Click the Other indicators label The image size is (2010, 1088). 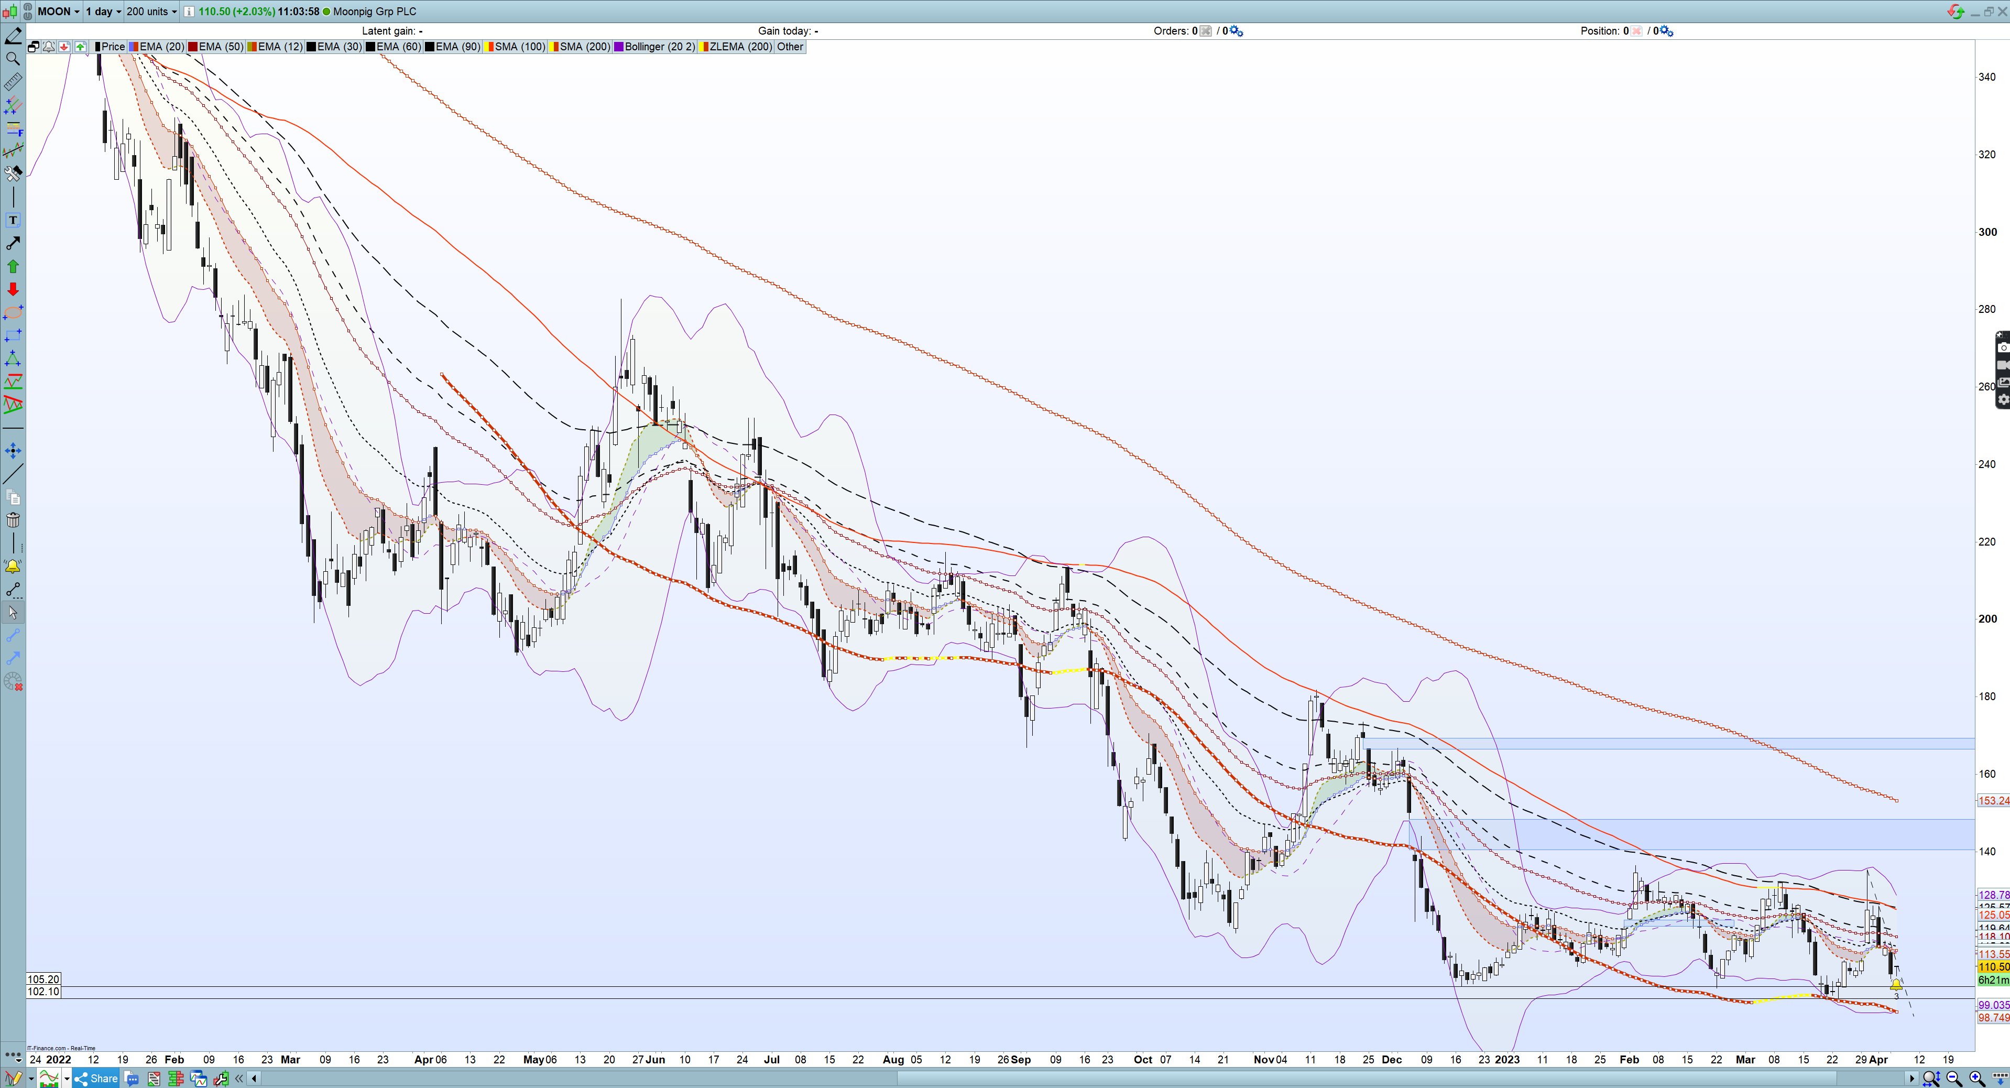[790, 47]
